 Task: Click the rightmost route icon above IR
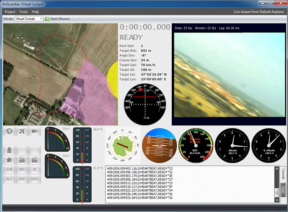click(35, 160)
